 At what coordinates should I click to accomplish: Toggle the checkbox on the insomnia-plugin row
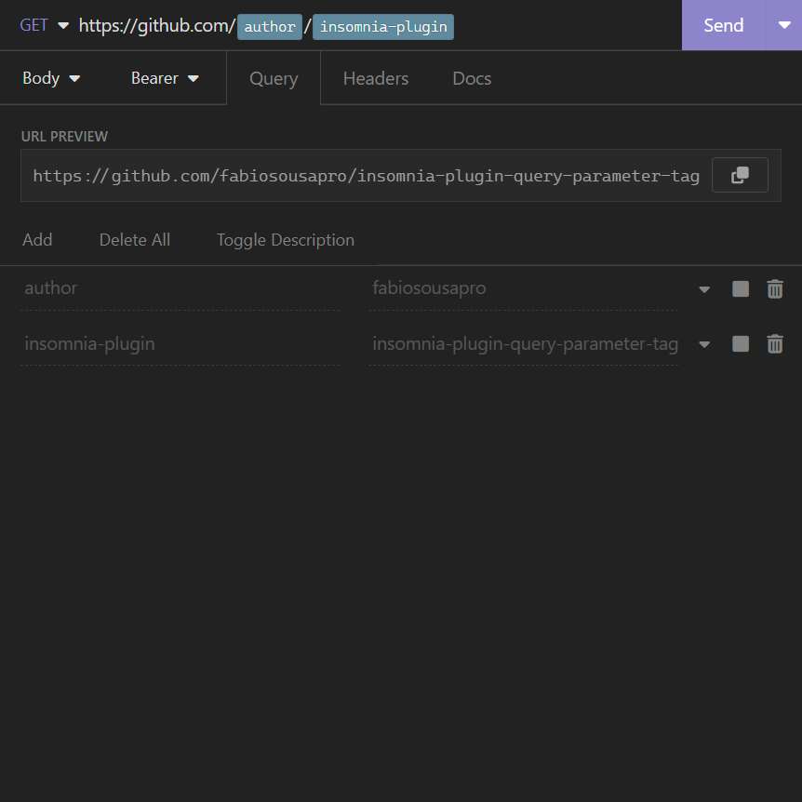pyautogui.click(x=740, y=343)
